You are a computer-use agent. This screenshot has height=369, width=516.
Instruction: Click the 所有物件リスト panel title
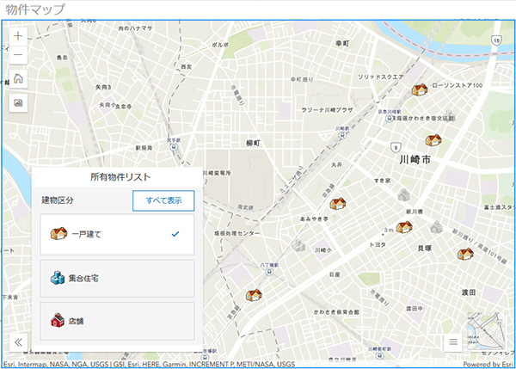(x=120, y=176)
